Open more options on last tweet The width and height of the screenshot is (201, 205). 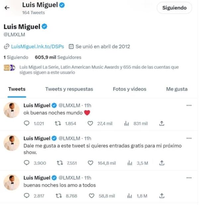pos(189,178)
